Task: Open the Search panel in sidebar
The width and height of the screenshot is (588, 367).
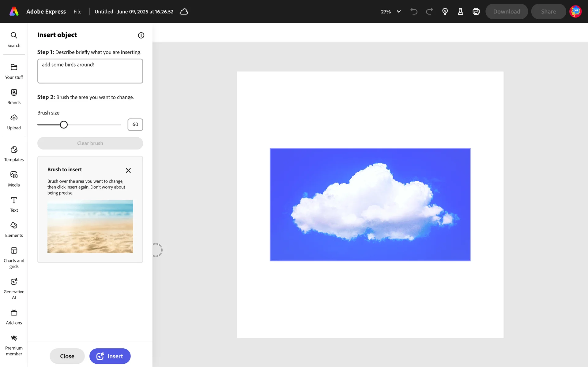Action: 14,39
